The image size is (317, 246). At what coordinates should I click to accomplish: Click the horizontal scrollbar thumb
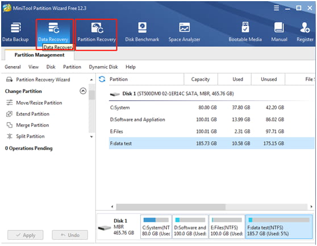click(x=170, y=207)
